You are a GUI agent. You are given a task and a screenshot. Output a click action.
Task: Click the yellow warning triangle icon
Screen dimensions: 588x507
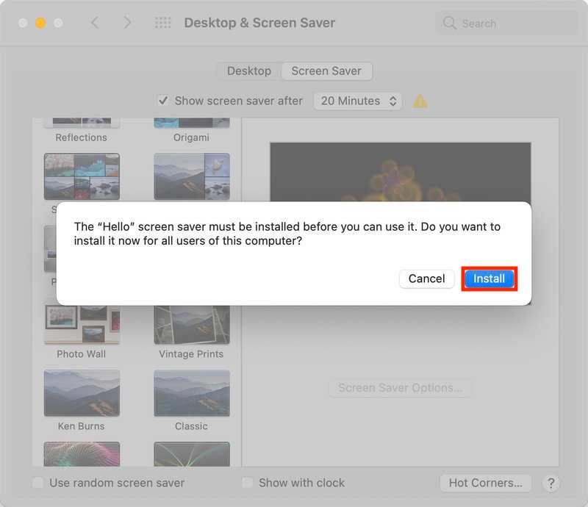tap(420, 101)
